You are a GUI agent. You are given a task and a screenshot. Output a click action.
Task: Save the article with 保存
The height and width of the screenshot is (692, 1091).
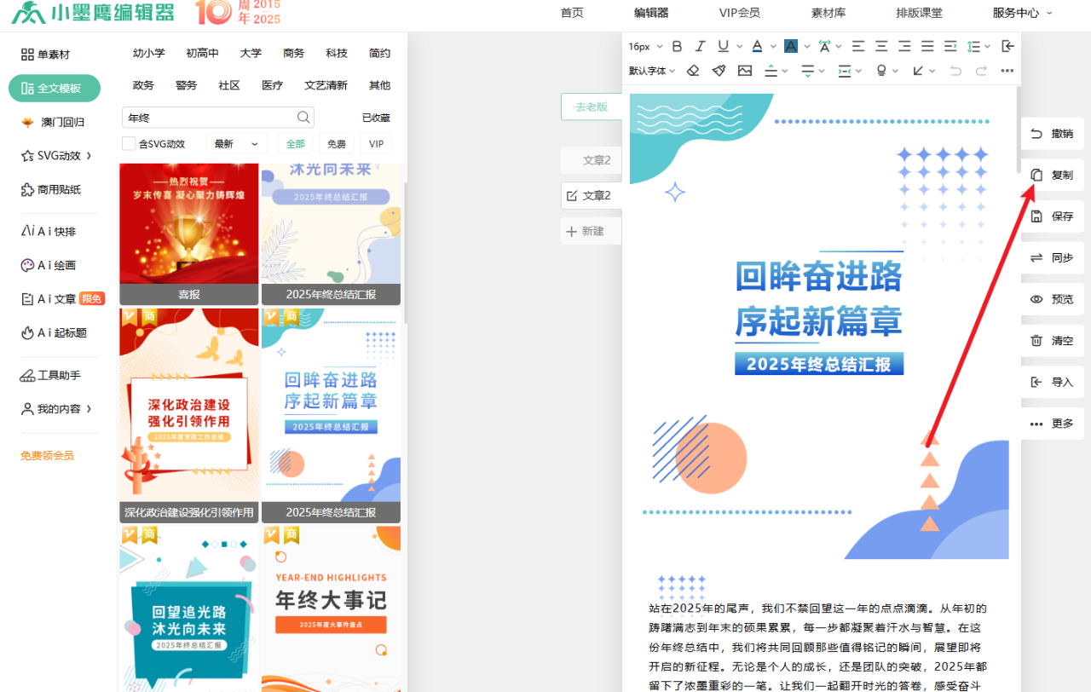pos(1053,216)
